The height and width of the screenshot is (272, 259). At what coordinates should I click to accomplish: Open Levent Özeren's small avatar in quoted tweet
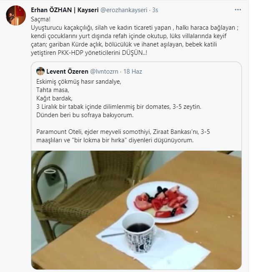(40, 71)
